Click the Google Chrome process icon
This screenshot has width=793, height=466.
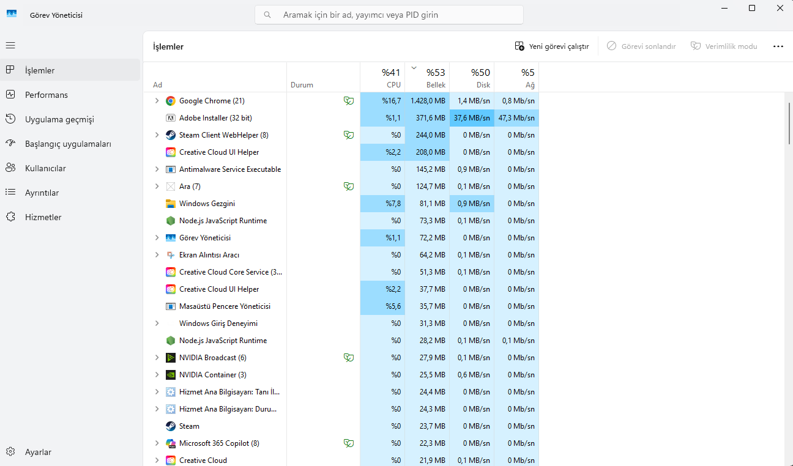coord(171,101)
